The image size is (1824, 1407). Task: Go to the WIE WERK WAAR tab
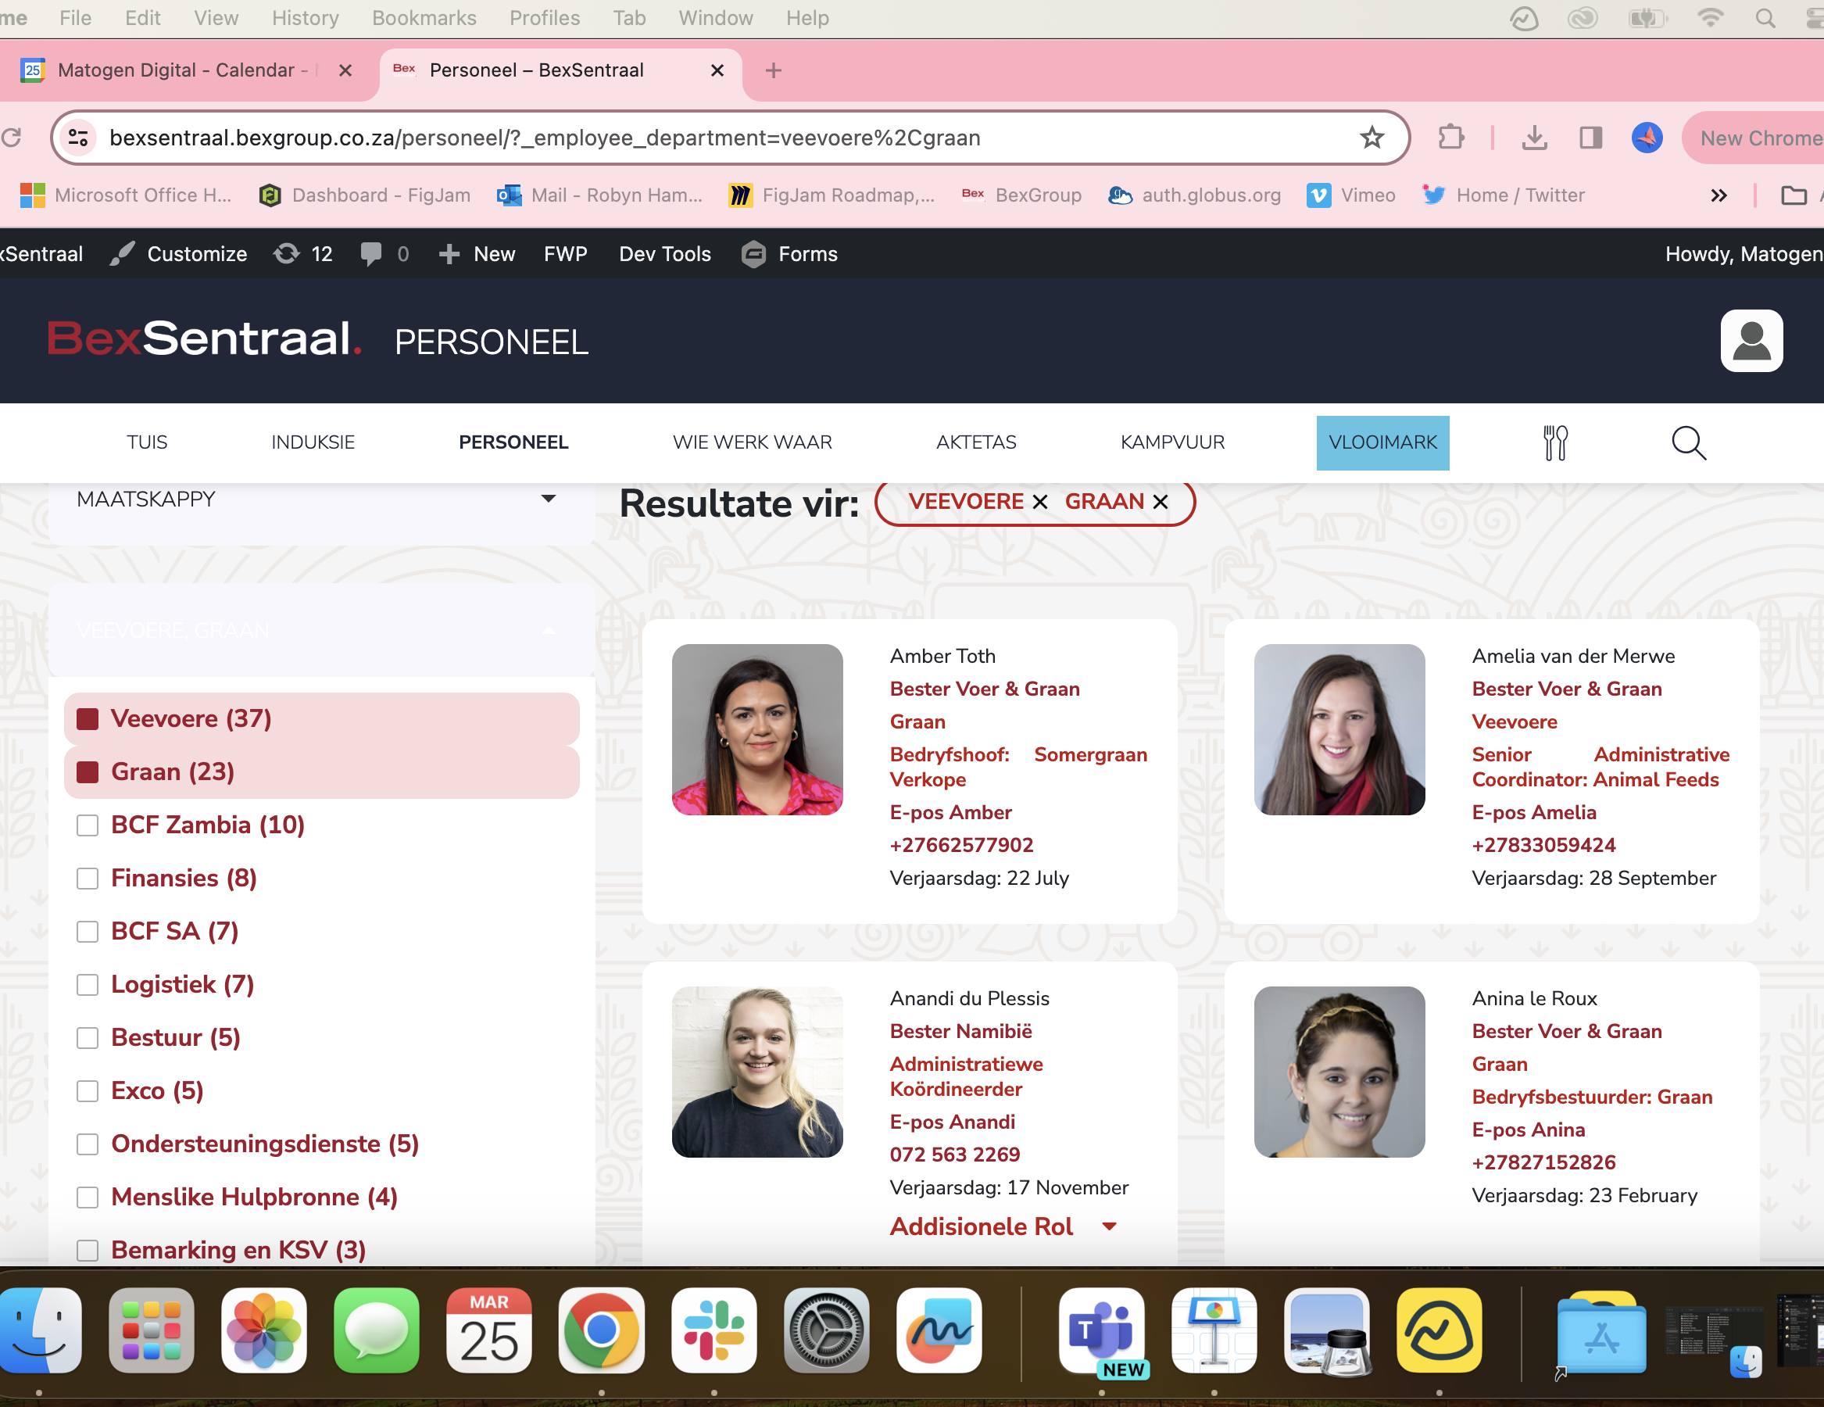[x=752, y=443]
